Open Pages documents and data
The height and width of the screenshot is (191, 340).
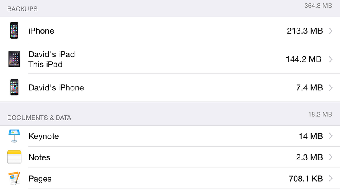click(170, 178)
